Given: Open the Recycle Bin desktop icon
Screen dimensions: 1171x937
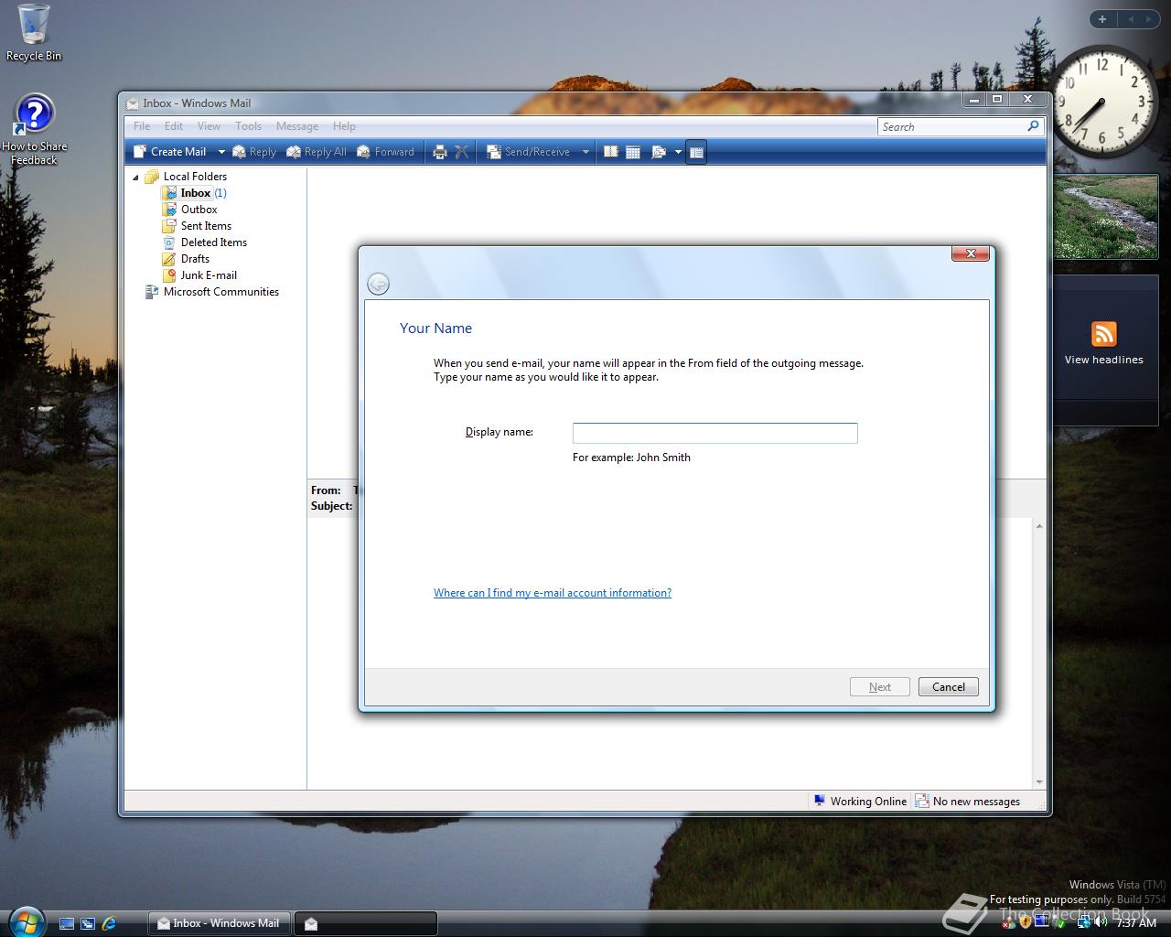Looking at the screenshot, I should pos(34,33).
